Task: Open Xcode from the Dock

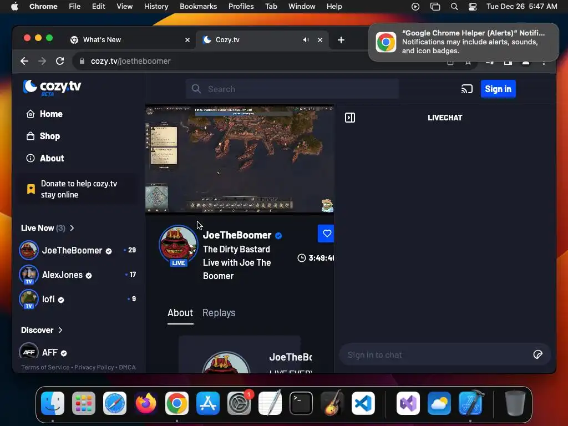Action: 470,403
